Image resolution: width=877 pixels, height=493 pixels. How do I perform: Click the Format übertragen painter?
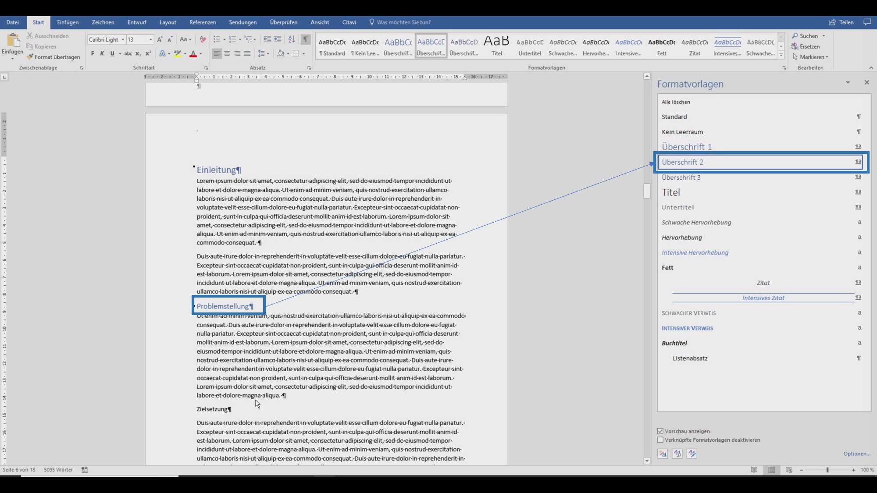(x=53, y=57)
